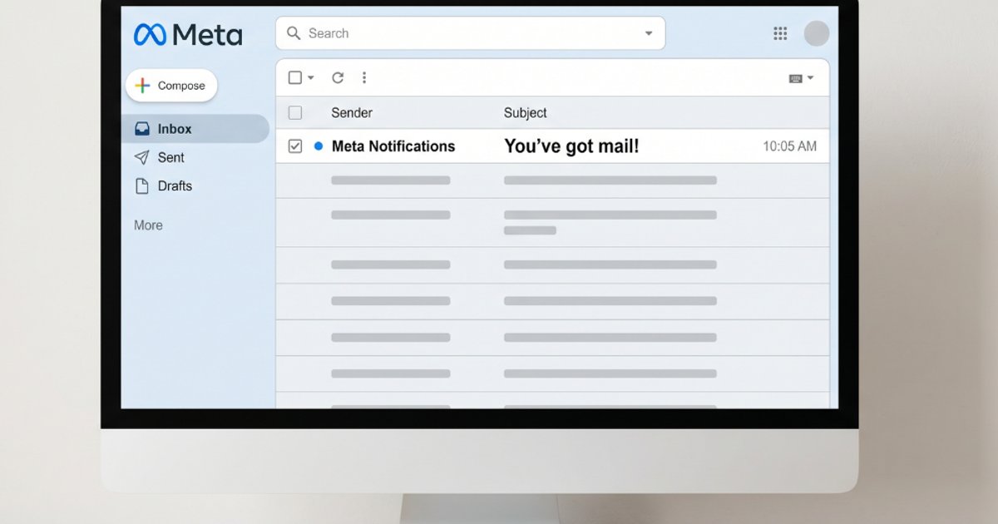Open the apps grid icon
The image size is (998, 524).
coord(780,33)
